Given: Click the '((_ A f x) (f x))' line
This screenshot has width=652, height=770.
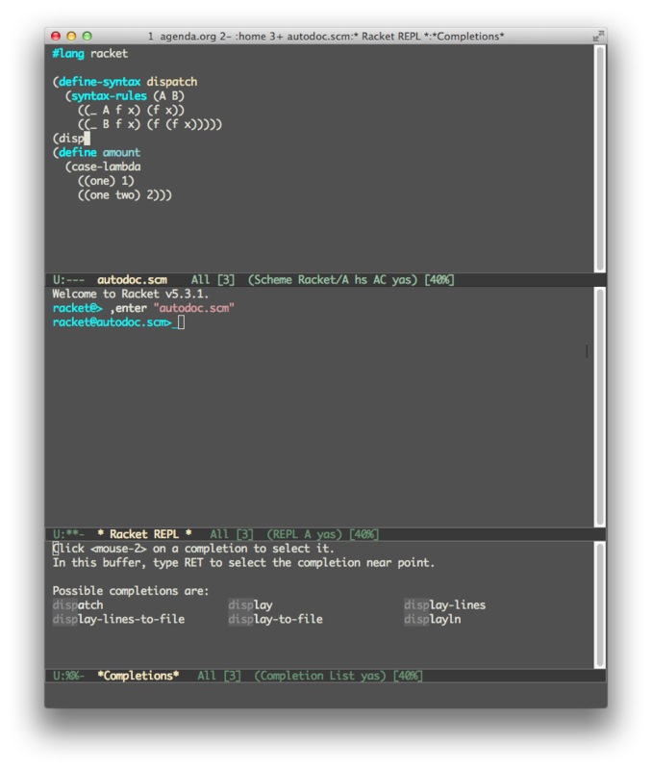Looking at the screenshot, I should [131, 110].
